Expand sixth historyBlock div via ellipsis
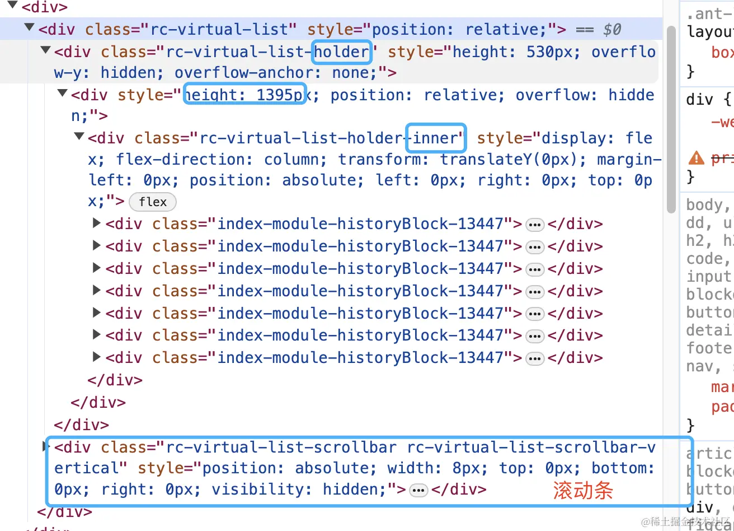Viewport: 734px width, 531px height. pos(534,335)
